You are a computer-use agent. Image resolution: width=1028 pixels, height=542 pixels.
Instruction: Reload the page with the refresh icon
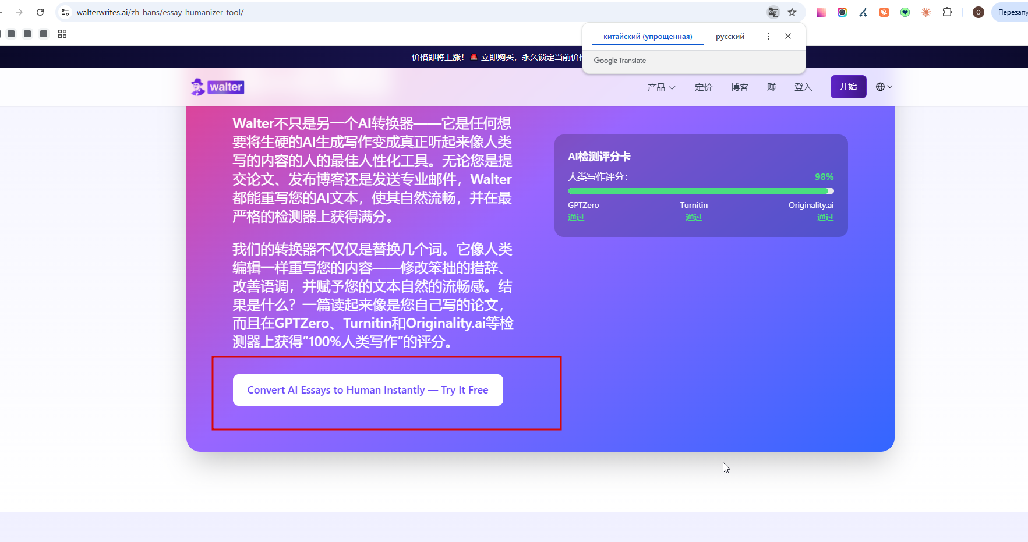click(x=40, y=12)
